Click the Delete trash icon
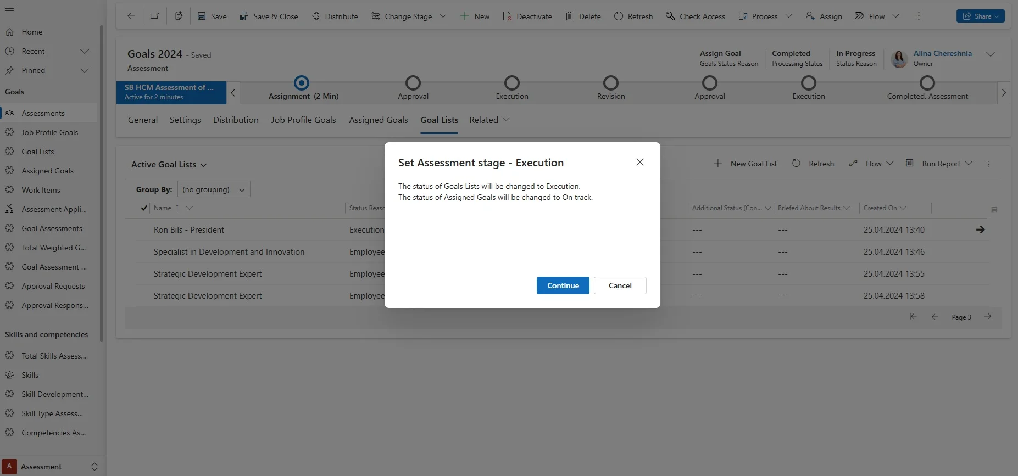This screenshot has height=476, width=1018. tap(570, 16)
